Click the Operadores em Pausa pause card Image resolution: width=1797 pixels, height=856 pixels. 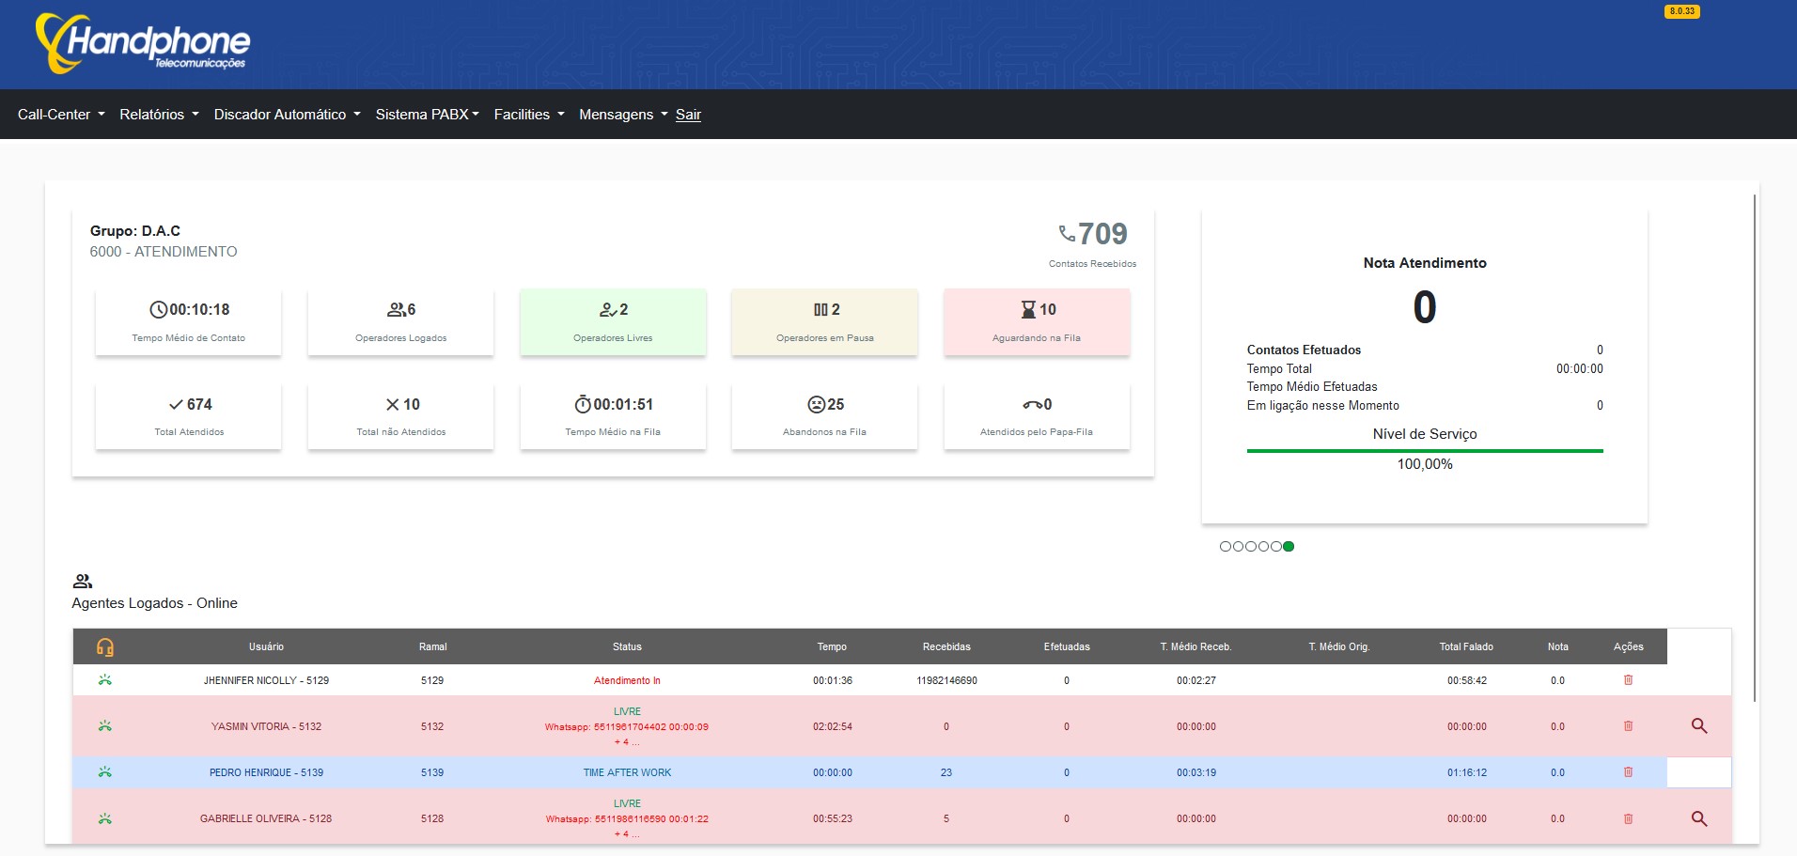pyautogui.click(x=824, y=321)
